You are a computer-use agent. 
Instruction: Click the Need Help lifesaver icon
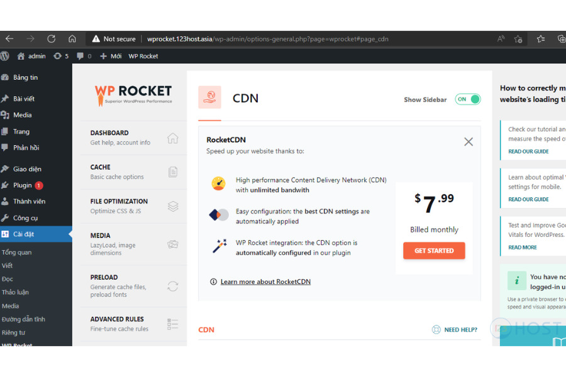pos(436,329)
